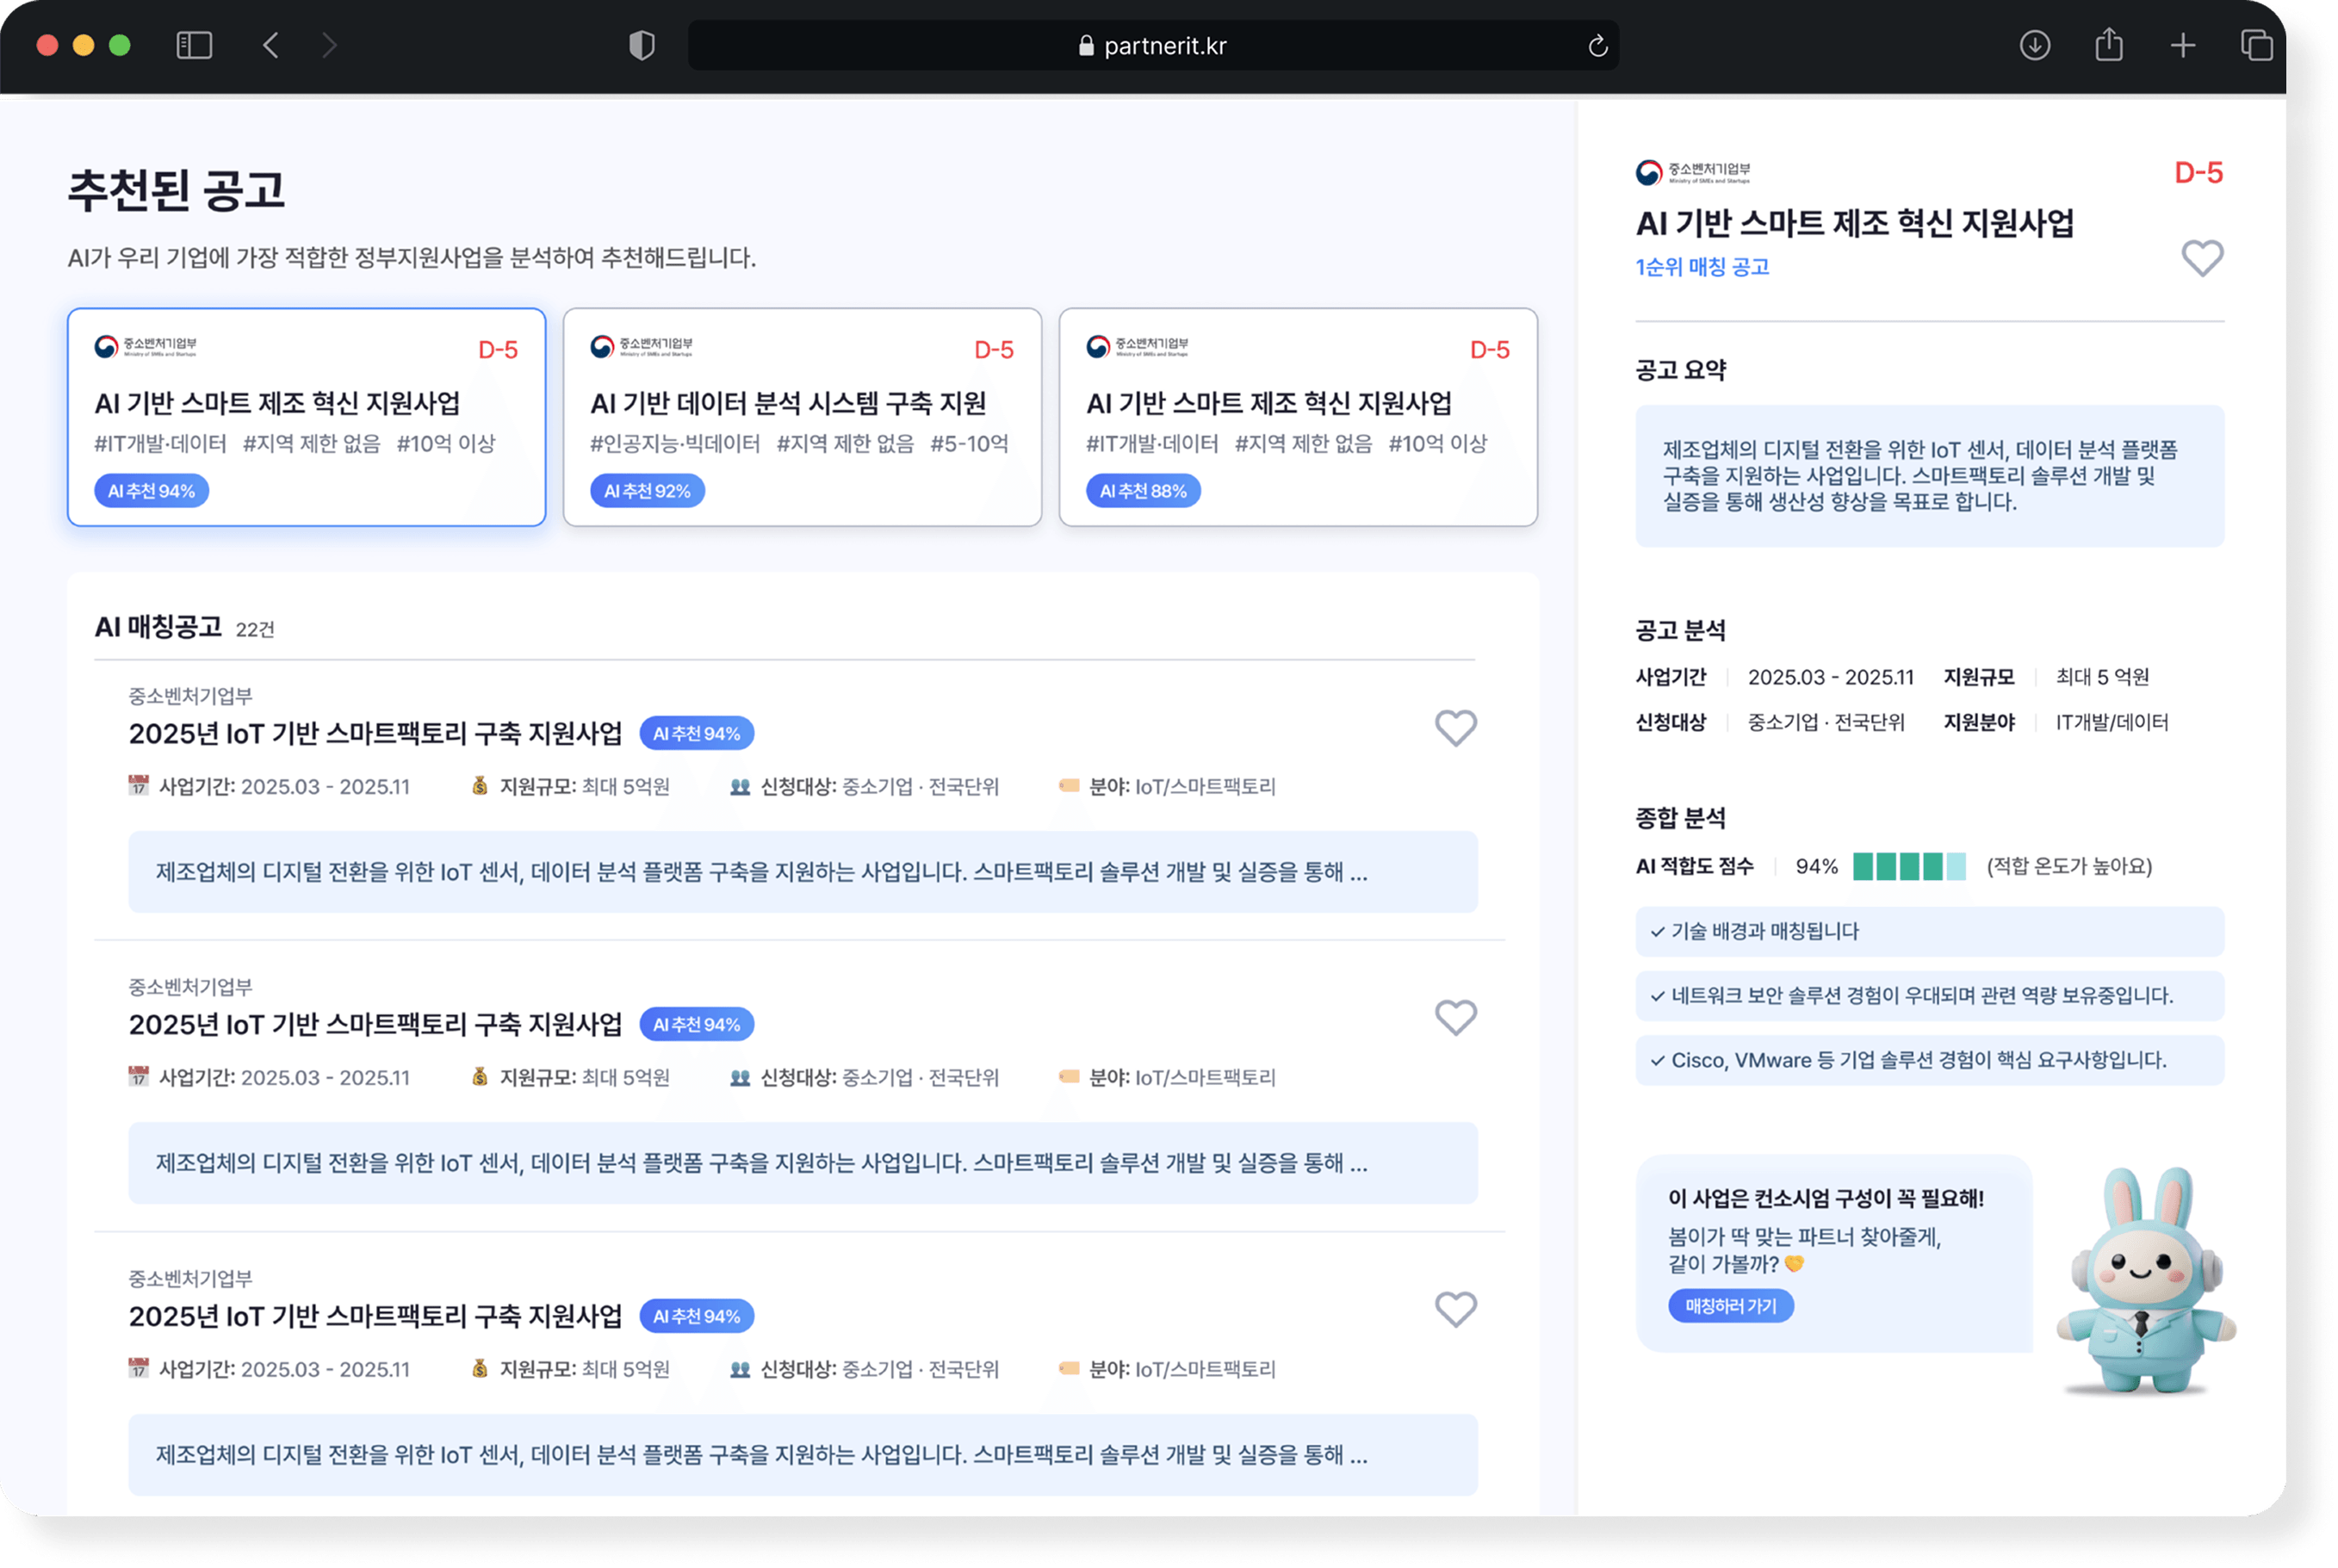
Task: Select the AI 추천 94% recommended card
Action: [x=306, y=417]
